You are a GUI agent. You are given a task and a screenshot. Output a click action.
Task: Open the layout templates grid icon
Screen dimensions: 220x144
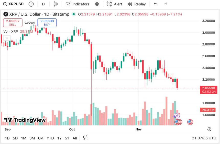click(97, 4)
